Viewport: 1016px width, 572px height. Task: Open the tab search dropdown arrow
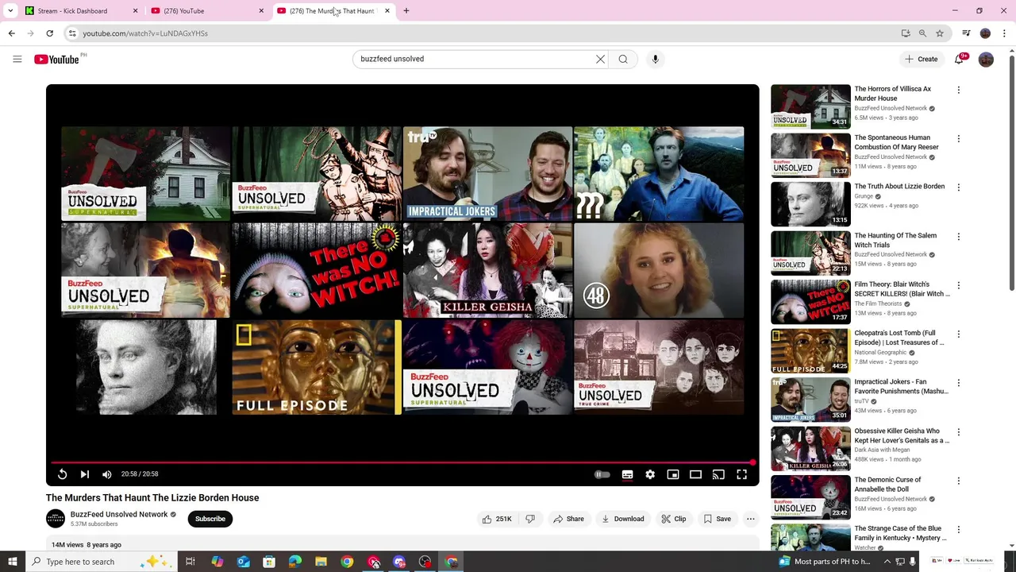pos(10,11)
